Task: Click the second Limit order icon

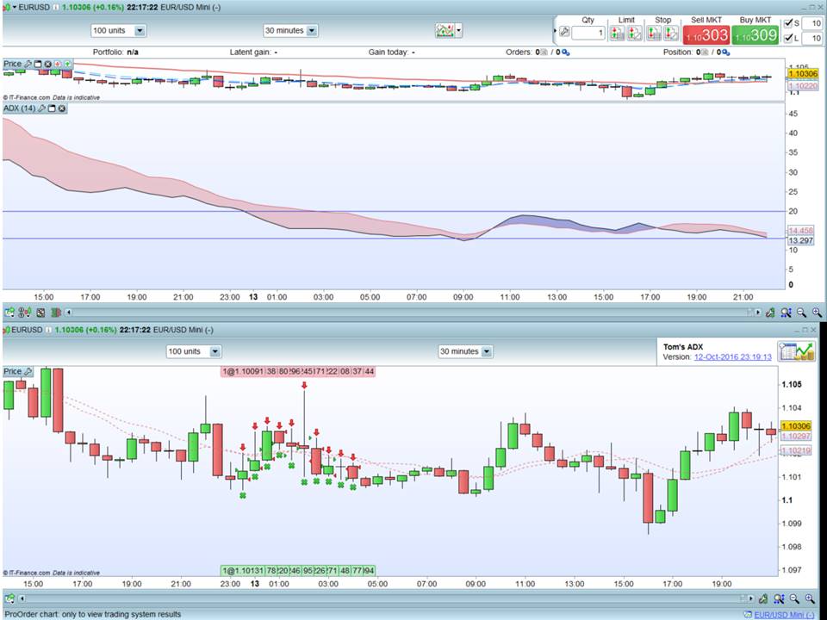Action: [x=635, y=34]
